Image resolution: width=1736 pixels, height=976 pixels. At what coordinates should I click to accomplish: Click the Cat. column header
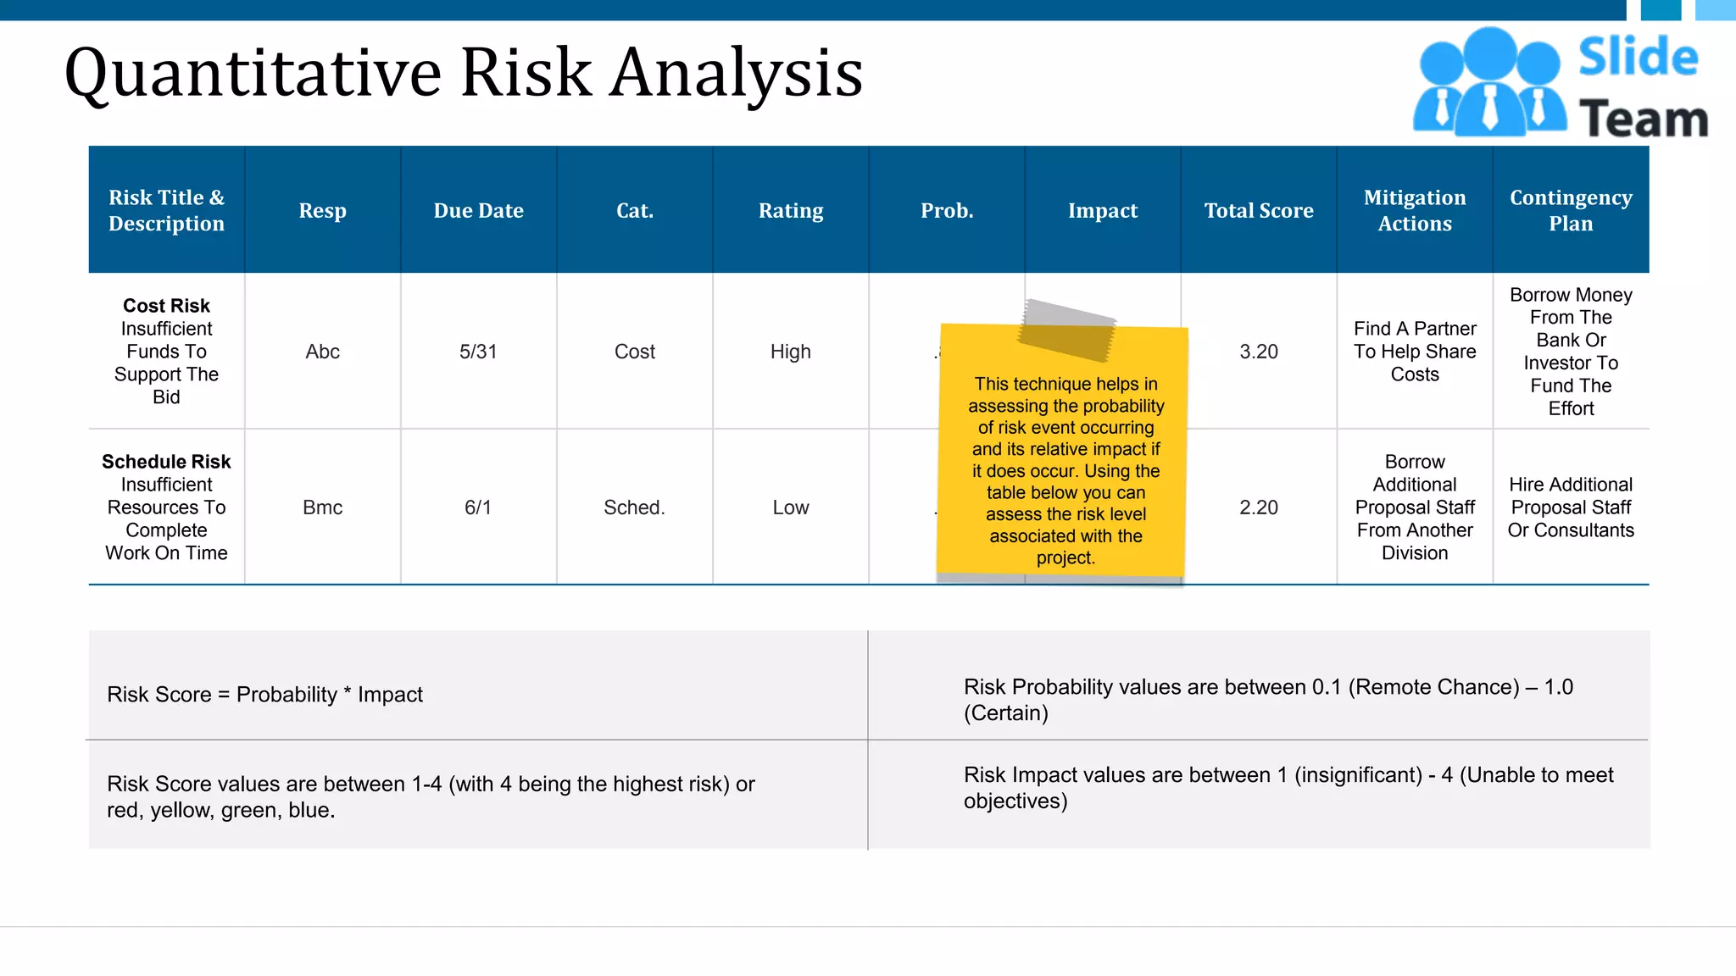click(635, 210)
